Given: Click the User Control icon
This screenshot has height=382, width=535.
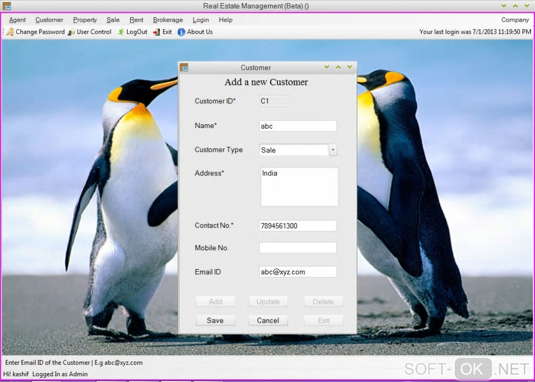Looking at the screenshot, I should click(71, 32).
